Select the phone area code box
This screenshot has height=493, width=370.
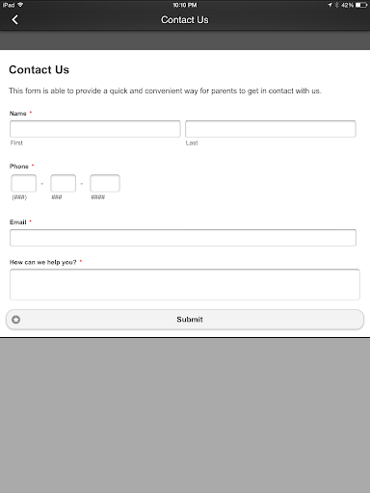pyautogui.click(x=23, y=183)
